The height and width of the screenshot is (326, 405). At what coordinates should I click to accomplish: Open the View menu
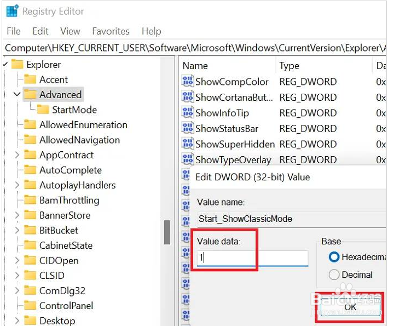click(70, 31)
